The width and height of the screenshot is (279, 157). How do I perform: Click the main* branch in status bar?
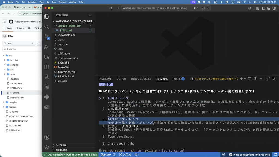(105, 155)
